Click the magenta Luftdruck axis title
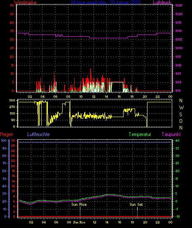Screen dimensions: 192x228 [x=162, y=2]
